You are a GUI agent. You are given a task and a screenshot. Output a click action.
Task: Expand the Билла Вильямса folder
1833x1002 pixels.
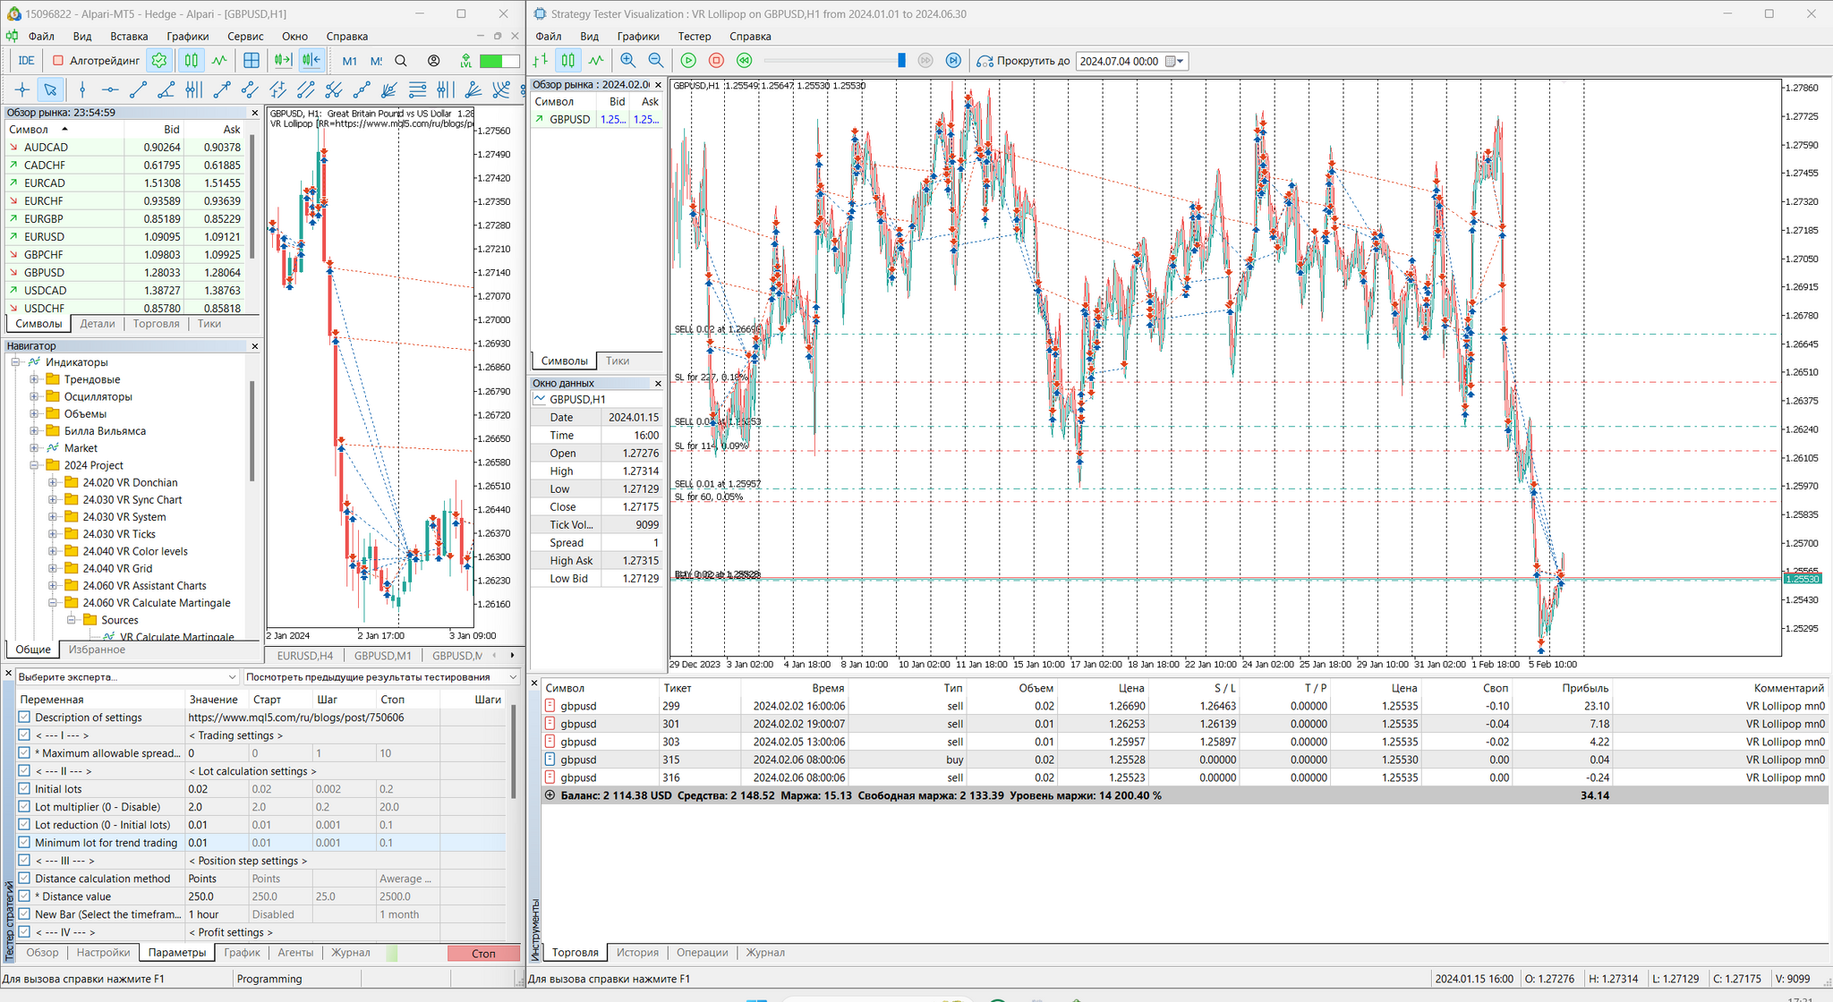34,431
